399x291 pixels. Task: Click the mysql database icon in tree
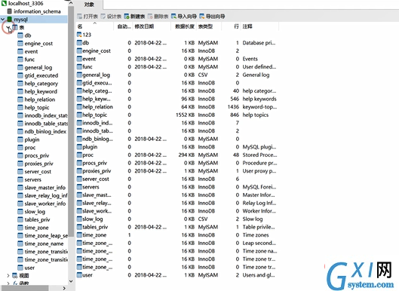coord(9,20)
